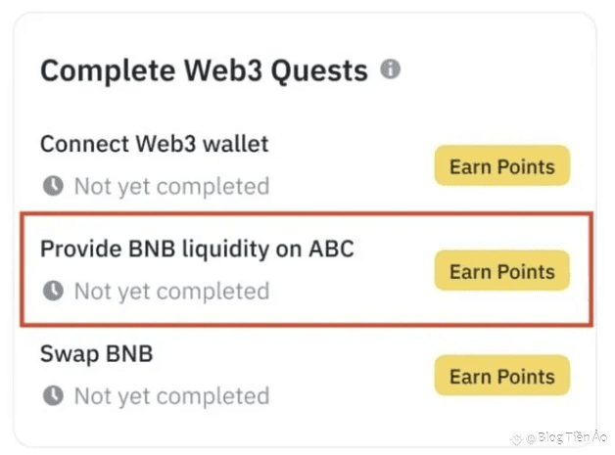Earn Points for the Swap BNB quest
The height and width of the screenshot is (455, 615).
pyautogui.click(x=502, y=376)
